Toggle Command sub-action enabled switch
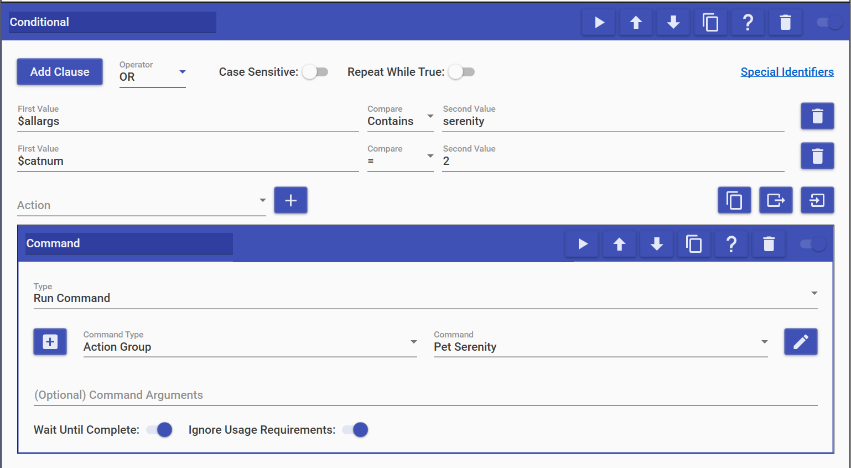Viewport: 851px width, 468px height. point(813,244)
